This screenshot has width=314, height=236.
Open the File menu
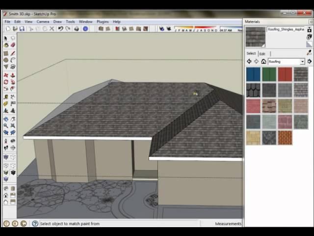point(7,22)
